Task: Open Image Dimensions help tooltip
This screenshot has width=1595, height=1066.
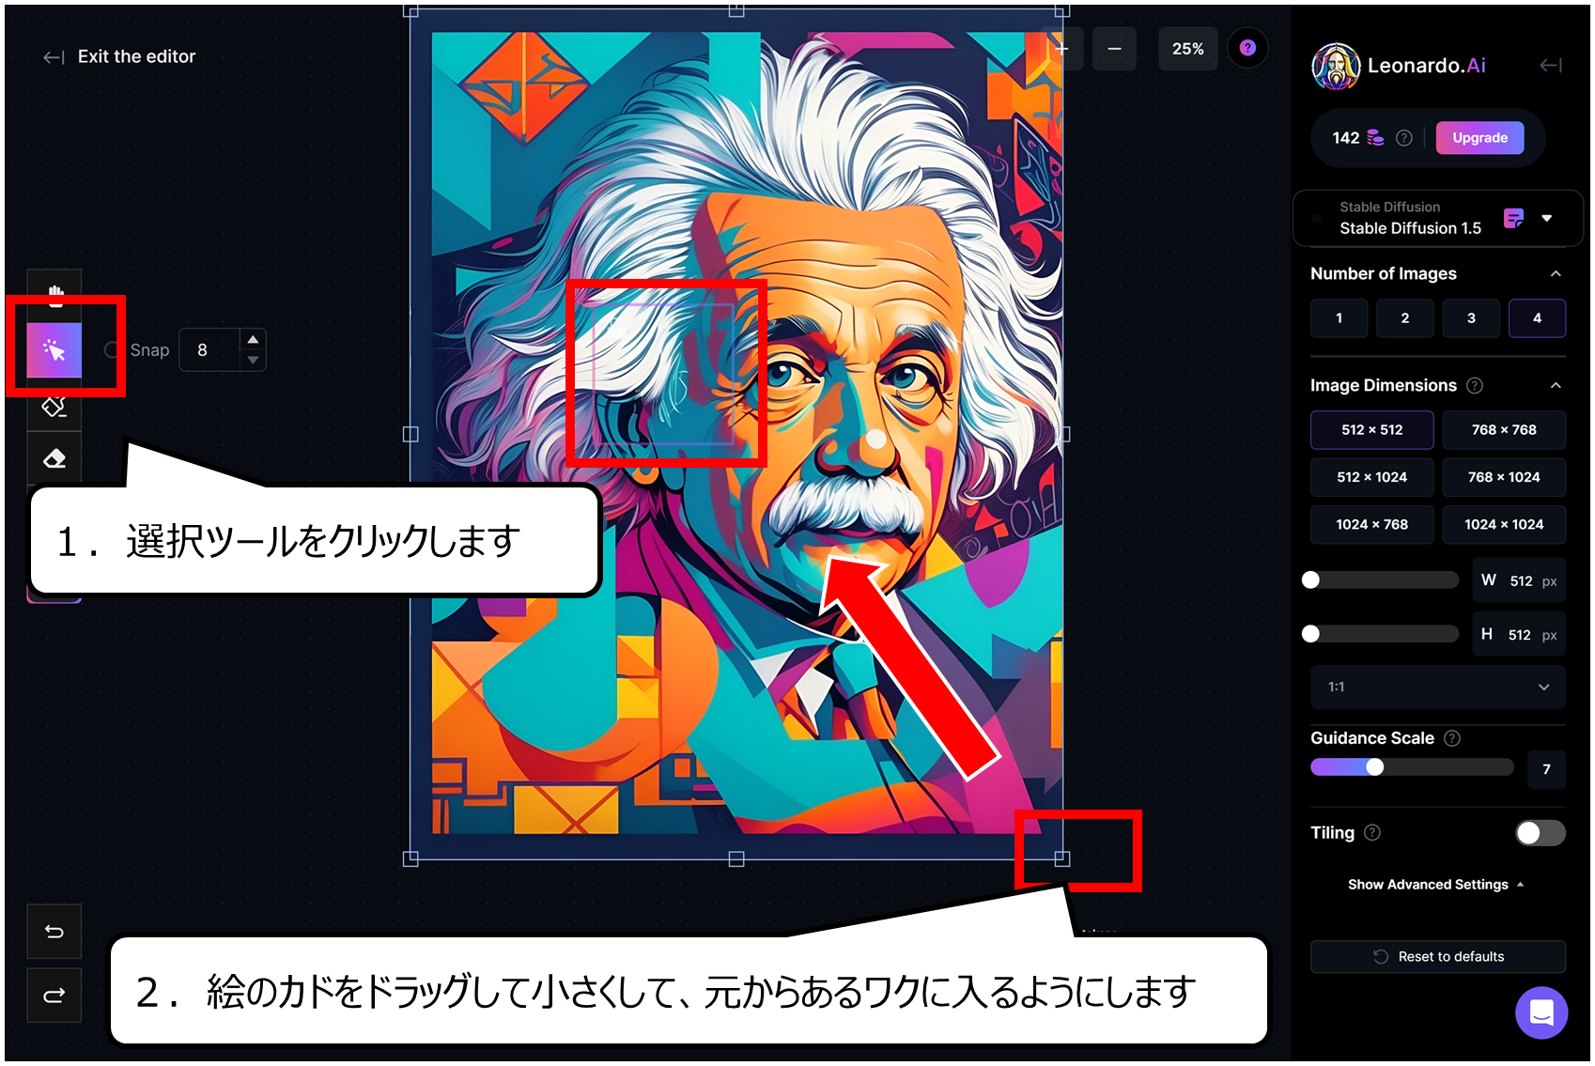Action: 1475,385
